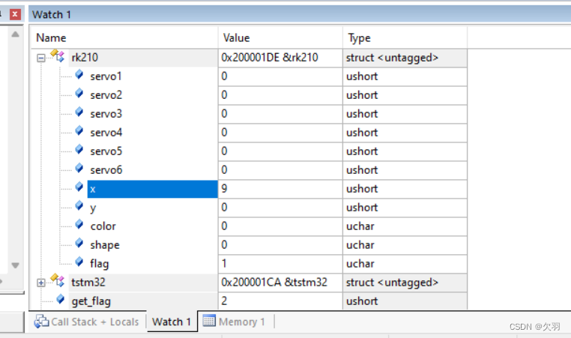This screenshot has width=571, height=338.
Task: Select the color row name
Action: click(103, 226)
